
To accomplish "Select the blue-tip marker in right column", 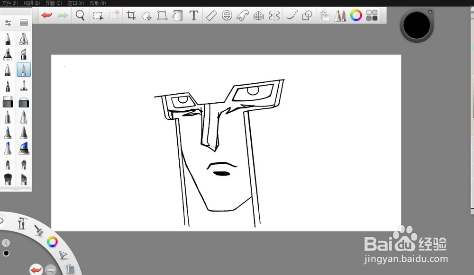I will point(24,133).
